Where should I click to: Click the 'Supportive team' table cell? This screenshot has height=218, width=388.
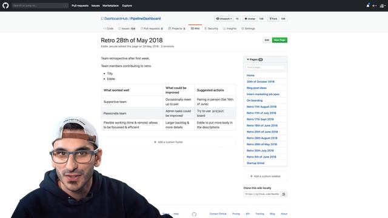[x=132, y=102]
